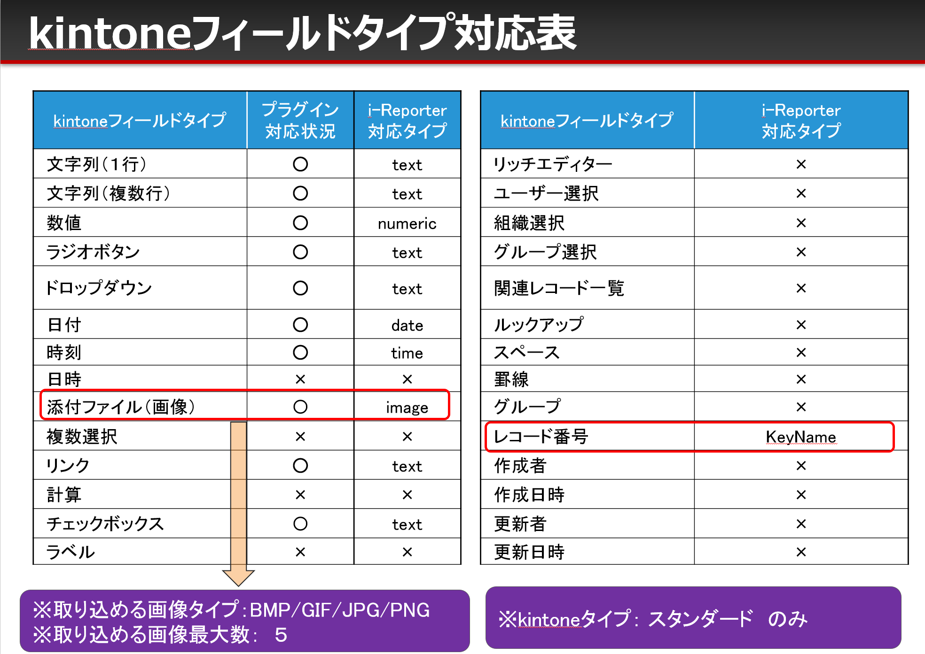Click the × mark for 計算 row

point(300,494)
